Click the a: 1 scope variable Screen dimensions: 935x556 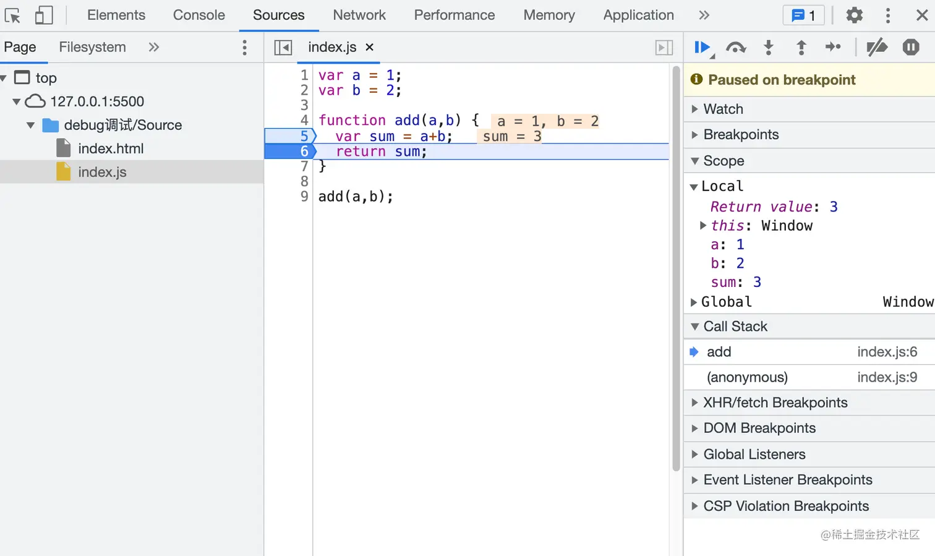(x=727, y=245)
